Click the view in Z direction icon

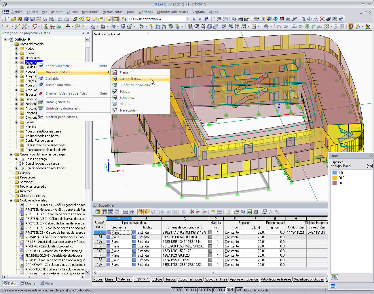click(x=237, y=26)
